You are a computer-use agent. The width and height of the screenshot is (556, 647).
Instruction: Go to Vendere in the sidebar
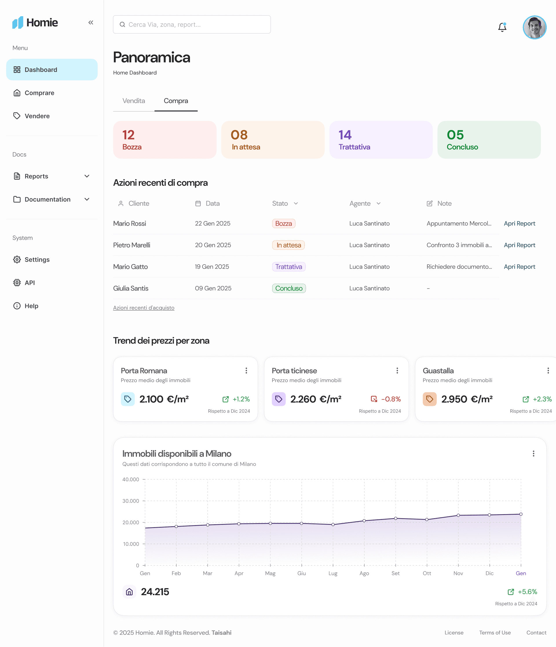(x=52, y=116)
